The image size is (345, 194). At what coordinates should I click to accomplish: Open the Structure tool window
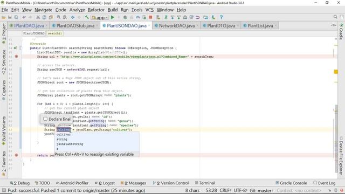(4, 62)
